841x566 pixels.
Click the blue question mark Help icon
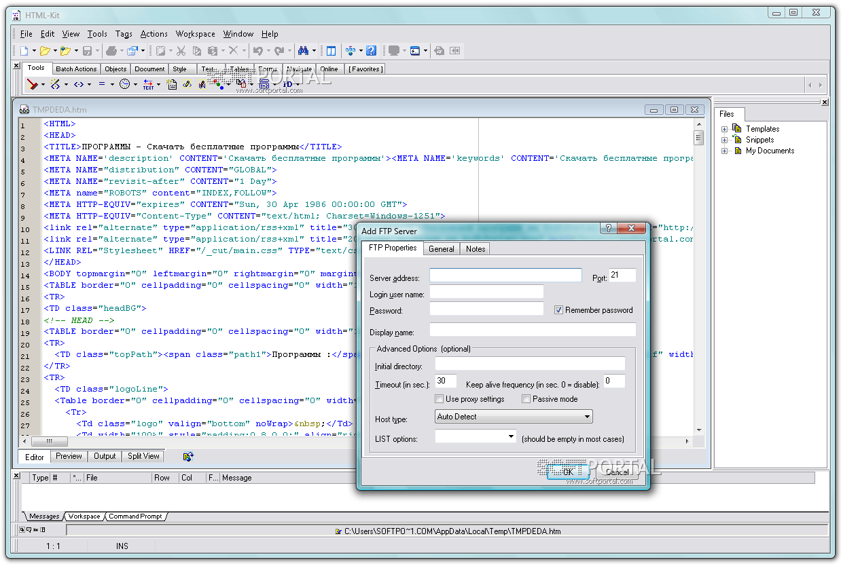coord(372,51)
